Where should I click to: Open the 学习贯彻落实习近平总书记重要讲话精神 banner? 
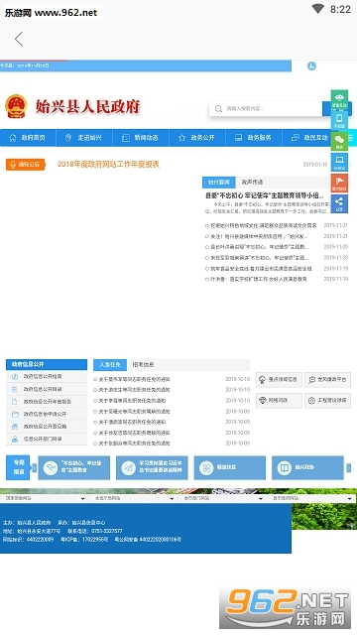point(152,467)
